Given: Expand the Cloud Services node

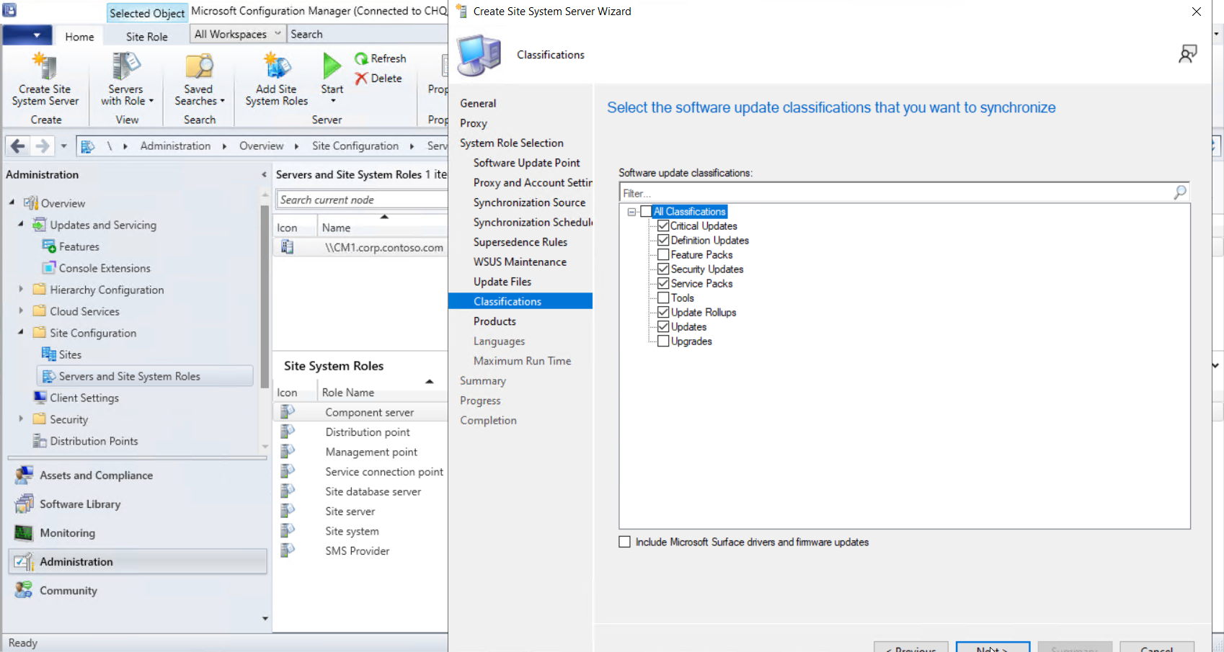Looking at the screenshot, I should point(21,311).
